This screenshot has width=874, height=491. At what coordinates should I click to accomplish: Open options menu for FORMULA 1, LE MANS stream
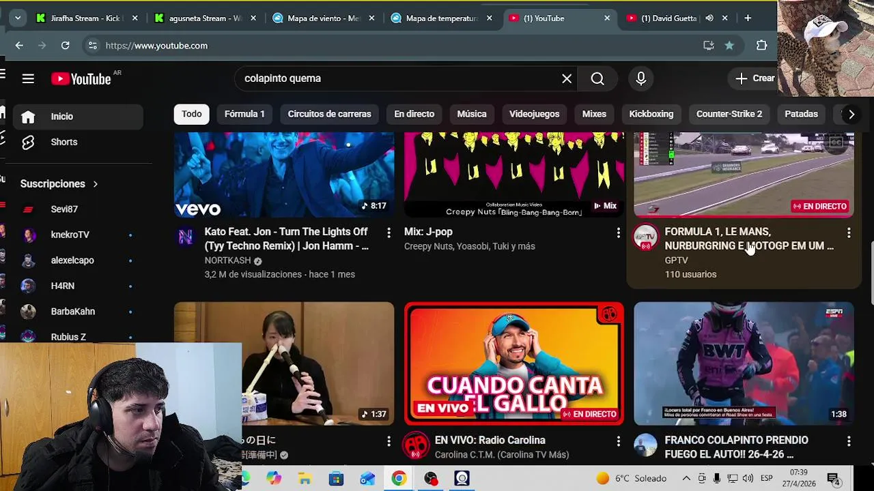pos(849,233)
